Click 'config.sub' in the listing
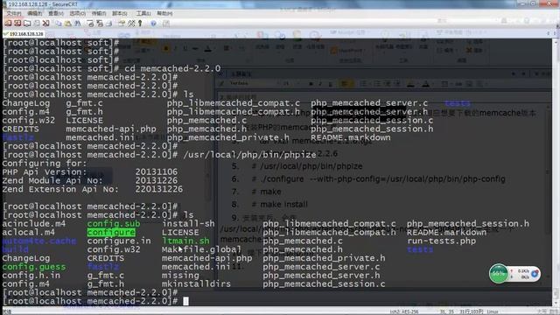Viewport: 560px width, 315px height. 114,224
